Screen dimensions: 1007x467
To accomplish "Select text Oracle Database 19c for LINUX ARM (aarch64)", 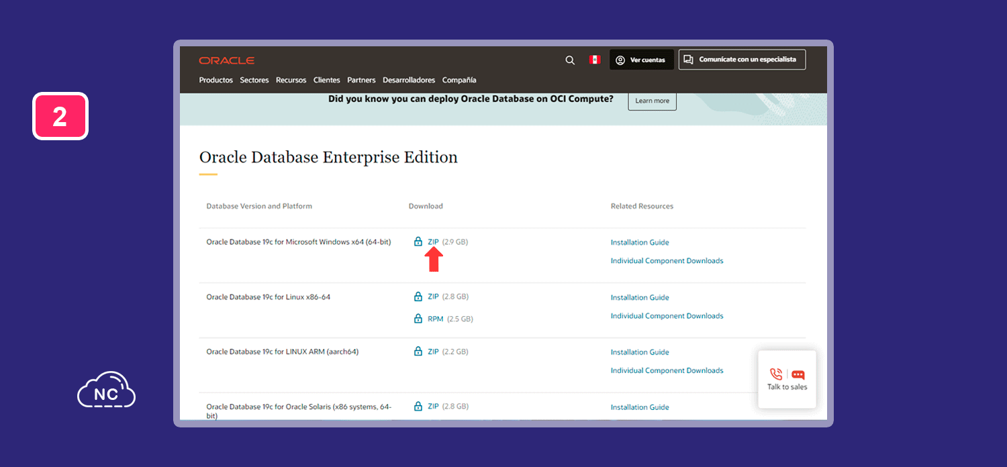I will click(x=283, y=352).
